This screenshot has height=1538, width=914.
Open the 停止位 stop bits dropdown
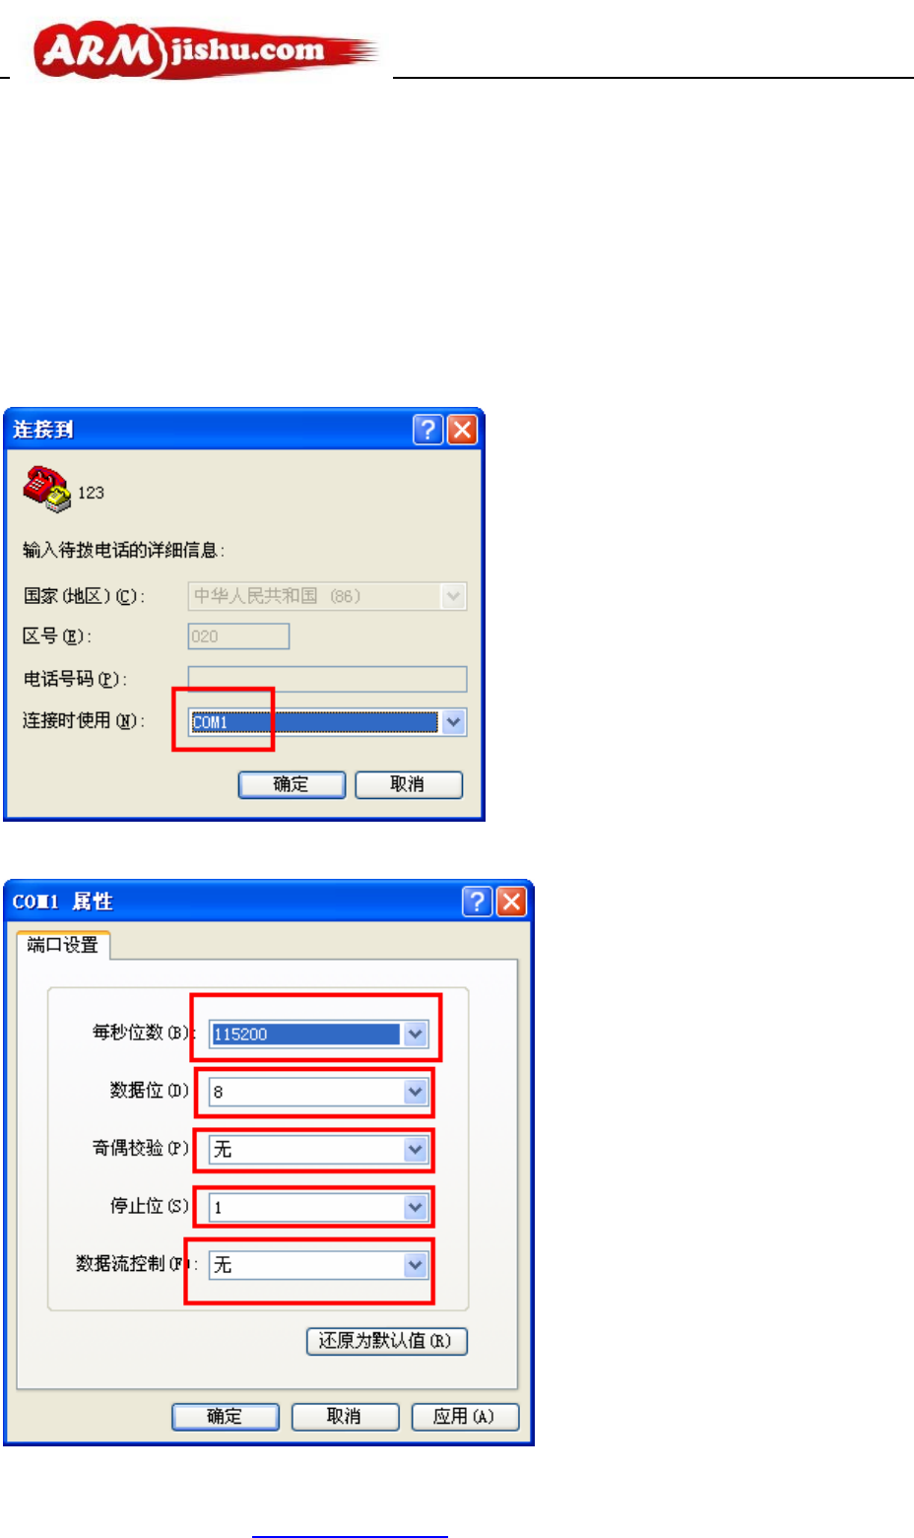pos(416,1207)
